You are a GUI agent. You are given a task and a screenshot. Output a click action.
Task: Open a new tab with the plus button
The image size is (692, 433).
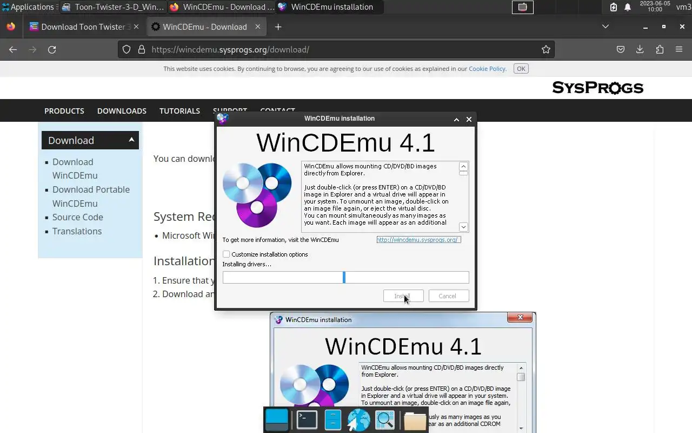(278, 27)
